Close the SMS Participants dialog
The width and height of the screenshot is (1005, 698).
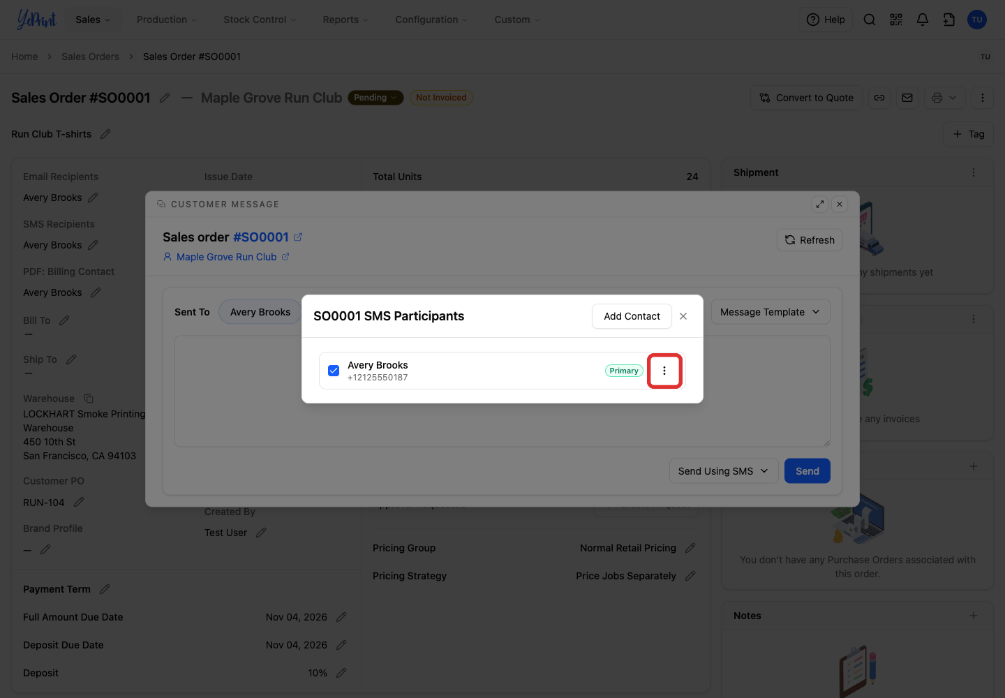[683, 316]
